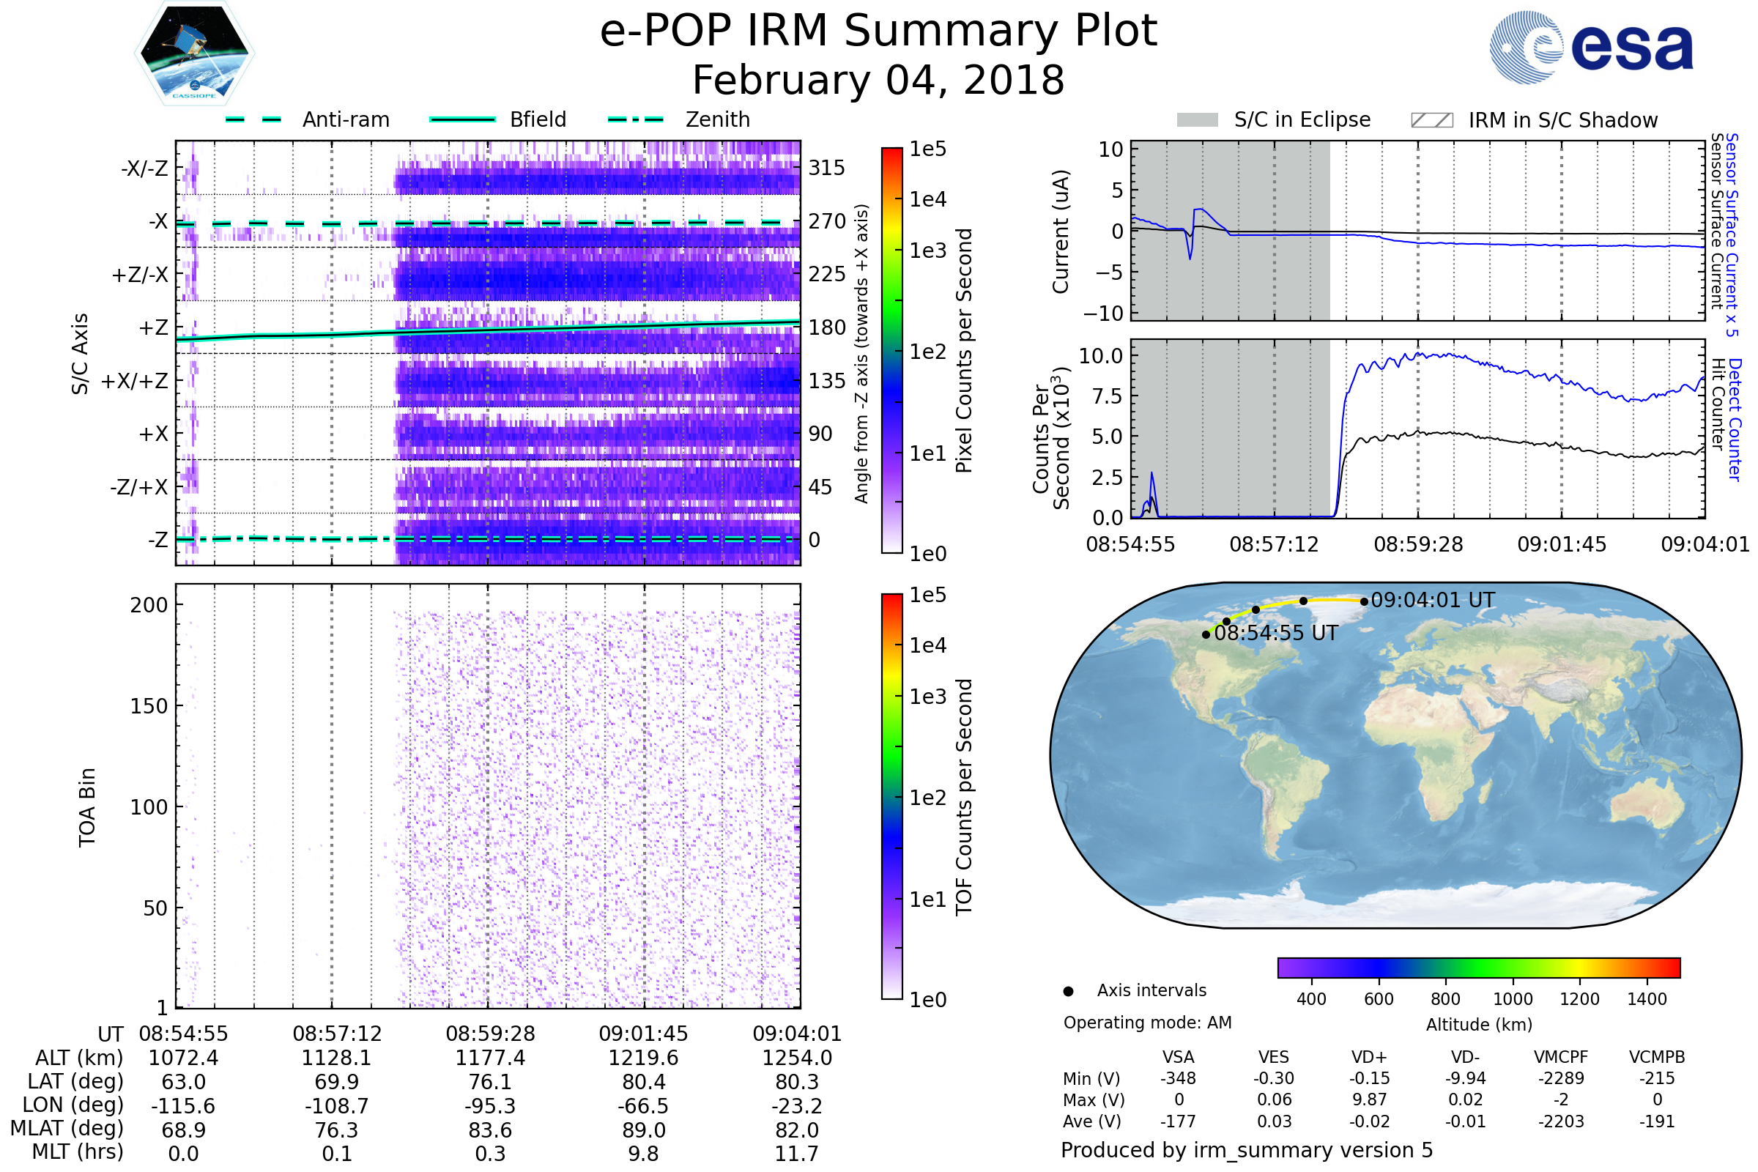Click the Altitude (km) rainbow colorbar
The width and height of the screenshot is (1758, 1172).
pos(1478,967)
